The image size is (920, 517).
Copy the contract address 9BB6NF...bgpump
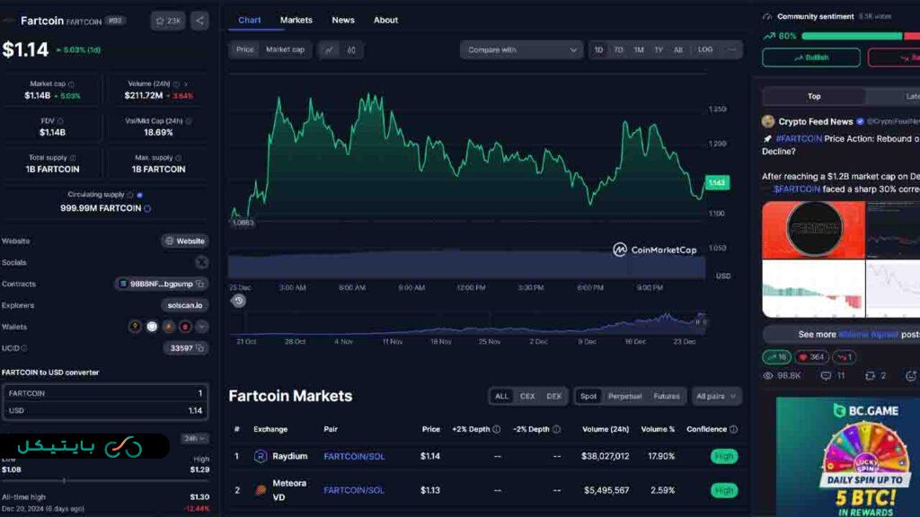[200, 284]
